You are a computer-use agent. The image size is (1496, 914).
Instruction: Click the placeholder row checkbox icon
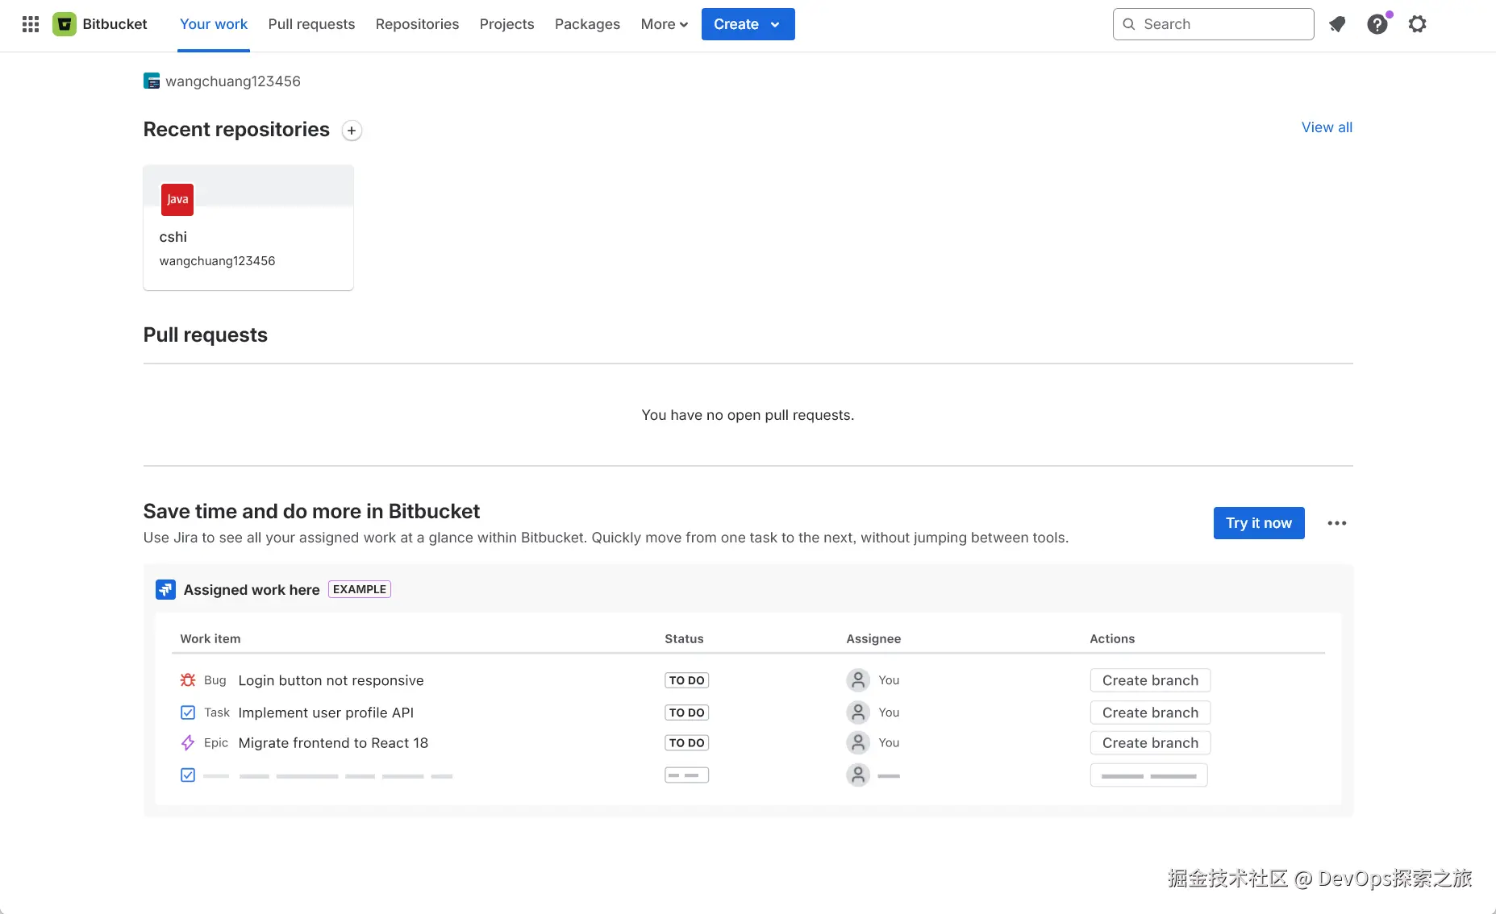pos(188,775)
